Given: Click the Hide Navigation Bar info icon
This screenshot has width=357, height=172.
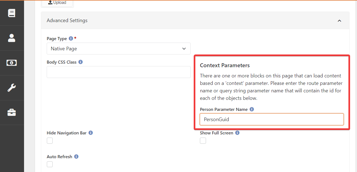Looking at the screenshot, I should (91, 133).
